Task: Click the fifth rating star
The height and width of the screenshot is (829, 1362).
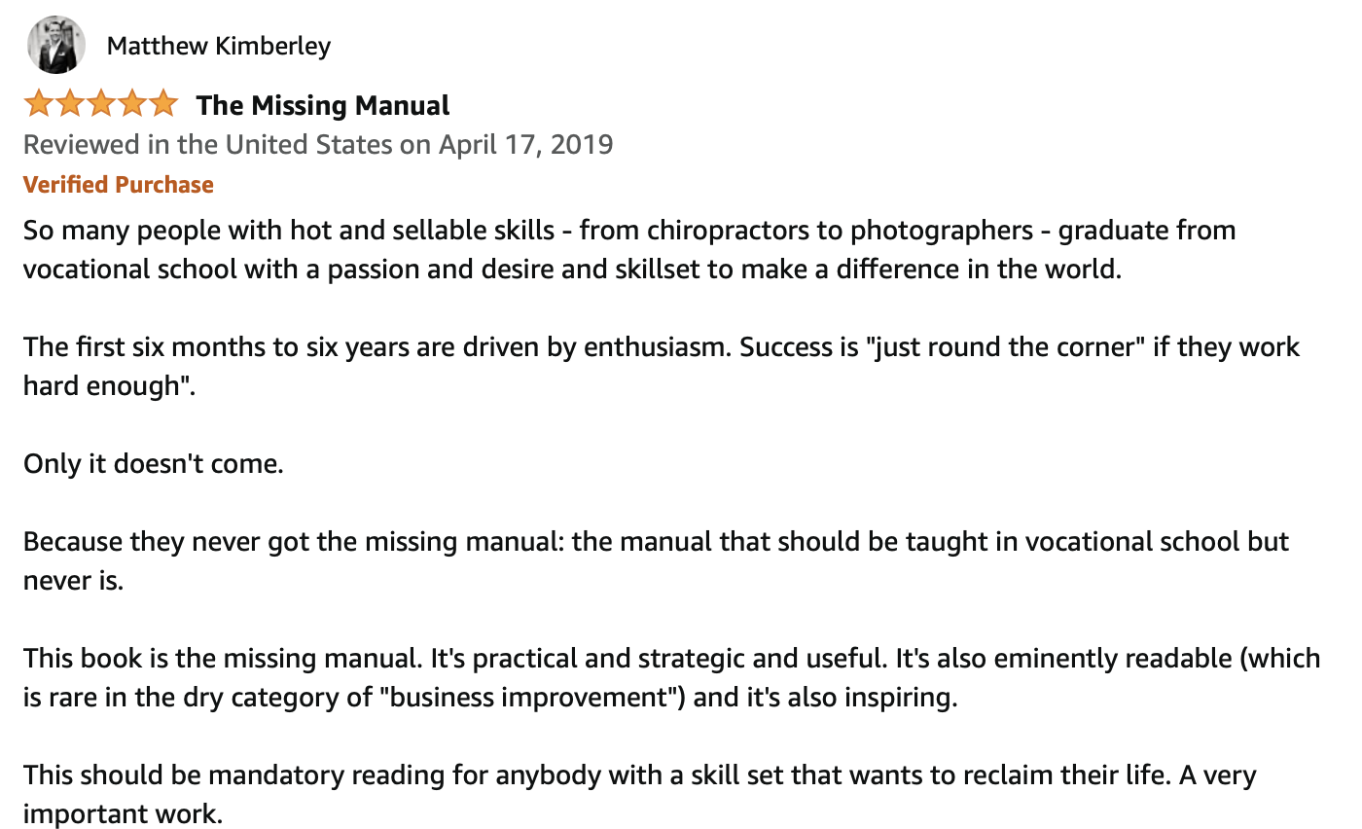Action: tap(162, 103)
